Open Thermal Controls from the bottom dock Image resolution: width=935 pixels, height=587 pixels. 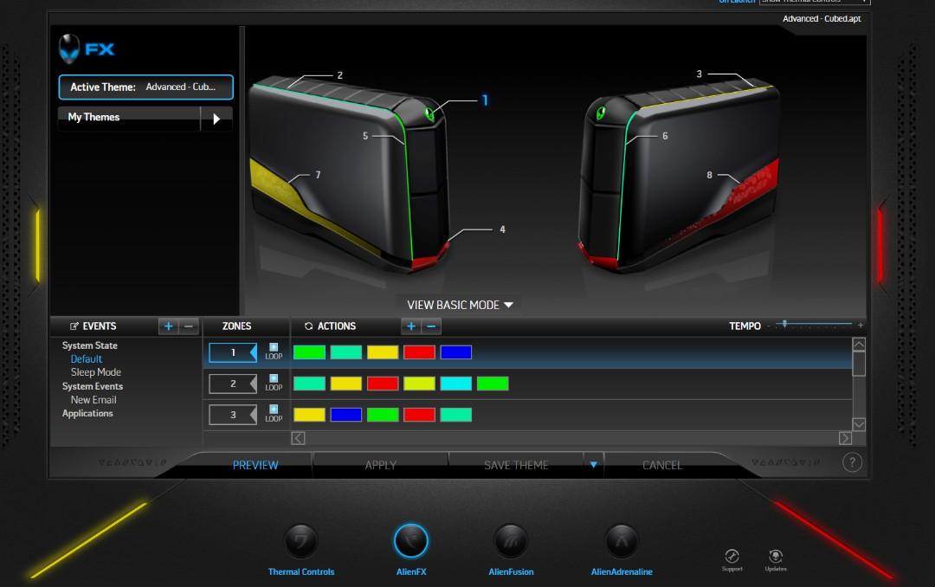tap(301, 541)
